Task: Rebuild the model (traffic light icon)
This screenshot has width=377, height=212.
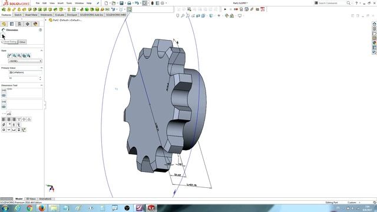Action: [152, 3]
